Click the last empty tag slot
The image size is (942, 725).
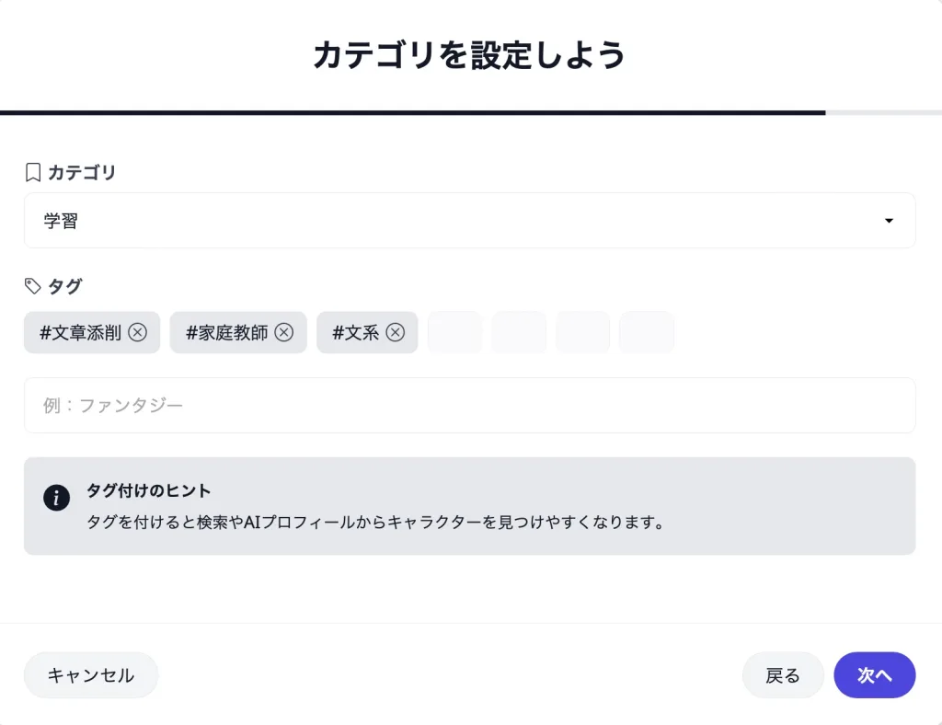pos(647,332)
